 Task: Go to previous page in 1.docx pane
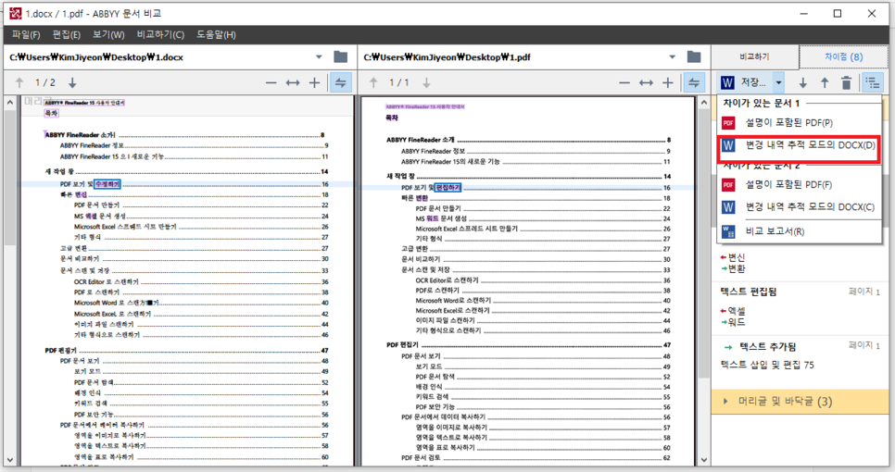[x=19, y=82]
